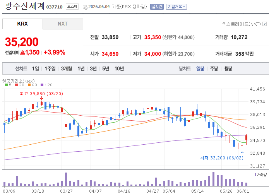Image resolution: width=269 pixels, height=195 pixels.
Task: Open the 넥스트레이드(NXT) help icon
Action: [x=265, y=24]
